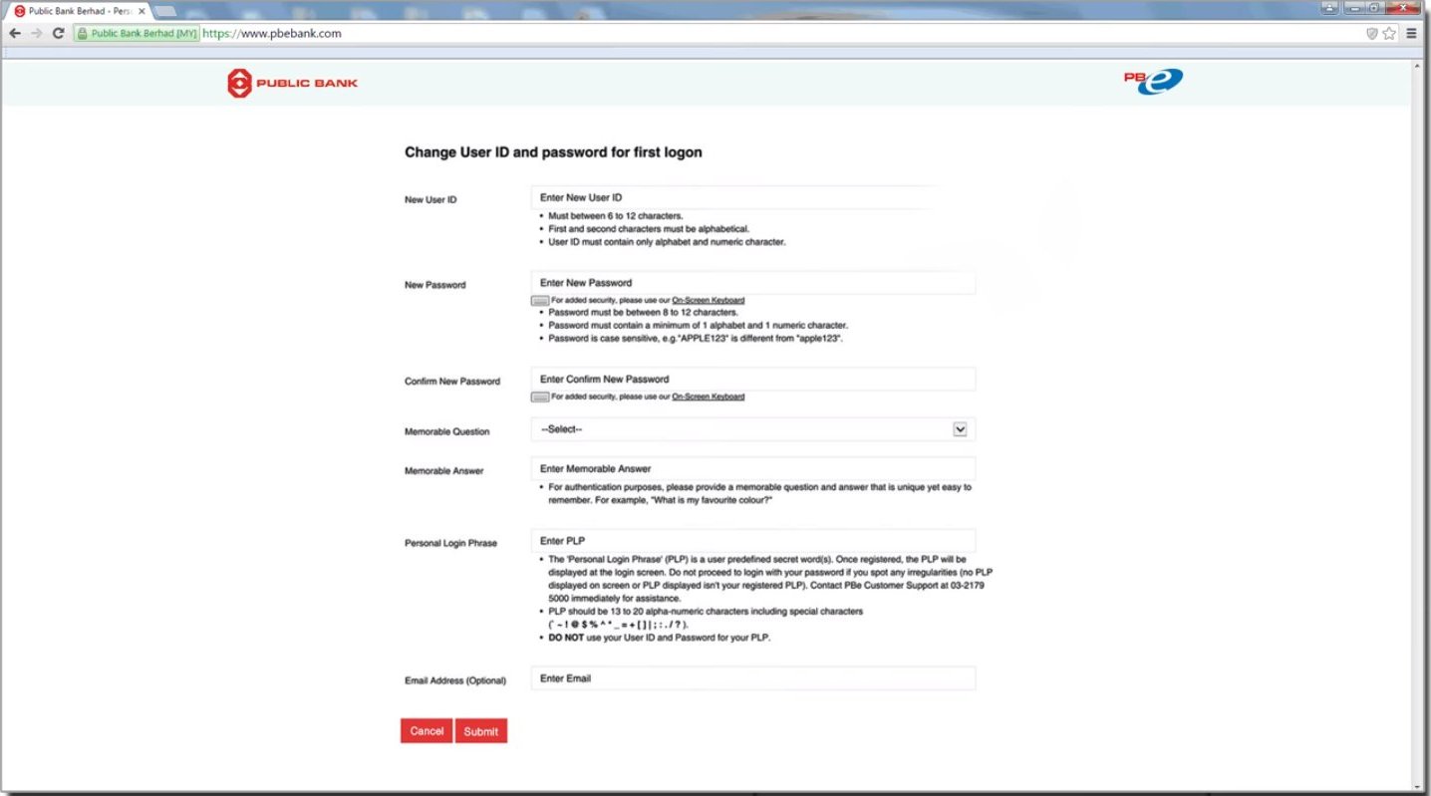Click the Public Bank logo
Image resolution: width=1431 pixels, height=796 pixels.
click(x=292, y=83)
